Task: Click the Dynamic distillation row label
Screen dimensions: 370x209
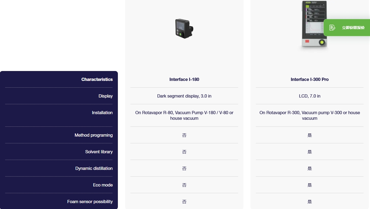Action: pos(94,168)
